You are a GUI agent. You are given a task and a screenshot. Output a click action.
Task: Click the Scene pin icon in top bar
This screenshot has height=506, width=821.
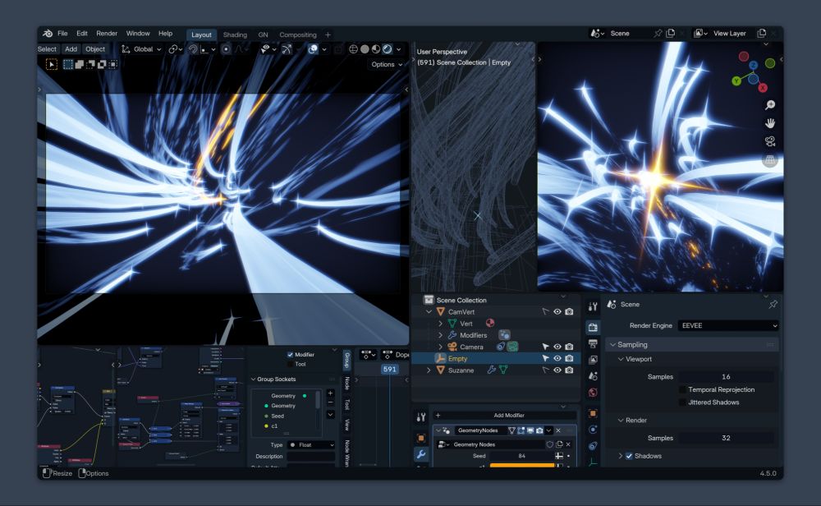(658, 34)
